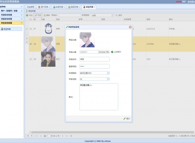Click the 删除 delete toolbar button
Screen dimensions: 195x143
coord(47,15)
